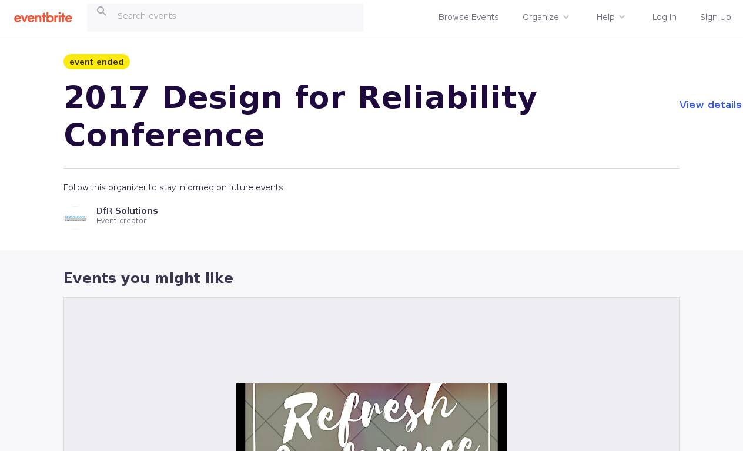Viewport: 743px width, 451px height.
Task: Focus the Search events field
Action: pyautogui.click(x=235, y=16)
